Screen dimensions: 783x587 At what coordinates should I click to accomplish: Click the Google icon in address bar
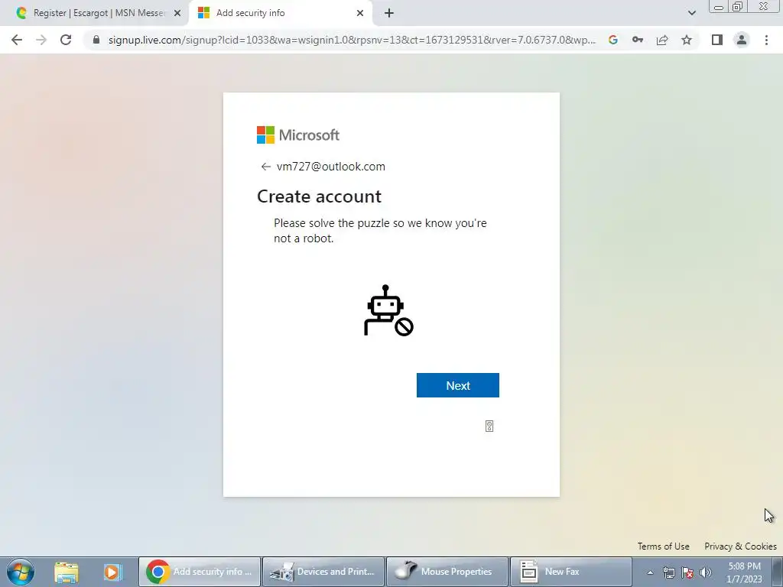[612, 40]
